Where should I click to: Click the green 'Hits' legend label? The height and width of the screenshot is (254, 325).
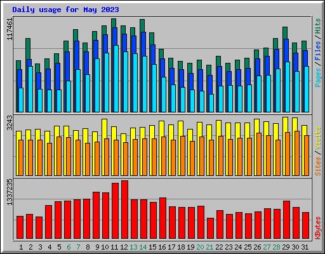click(x=318, y=26)
